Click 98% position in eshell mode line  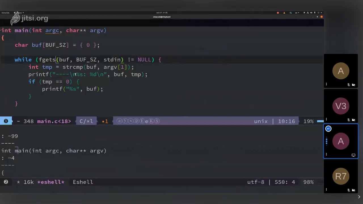click(309, 182)
